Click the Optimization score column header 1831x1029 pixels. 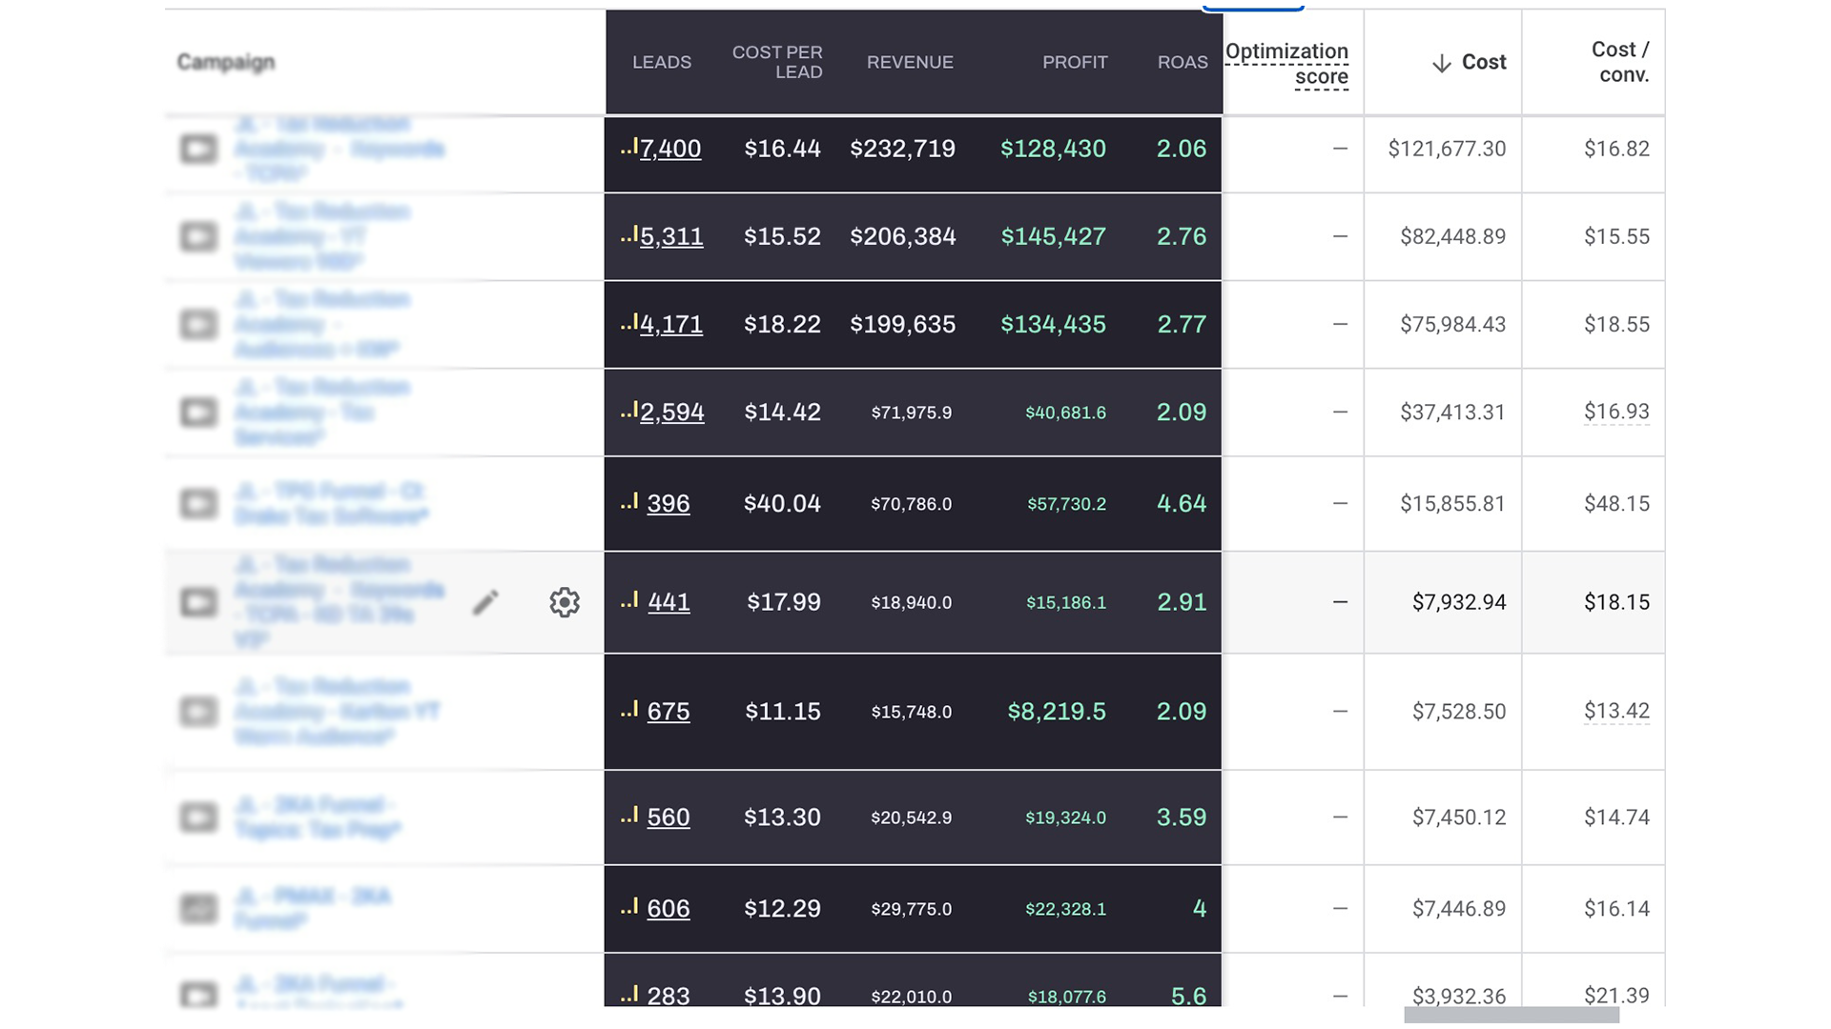[1286, 64]
